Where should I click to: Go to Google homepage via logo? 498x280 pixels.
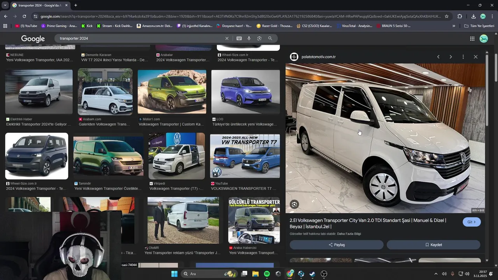point(33,38)
